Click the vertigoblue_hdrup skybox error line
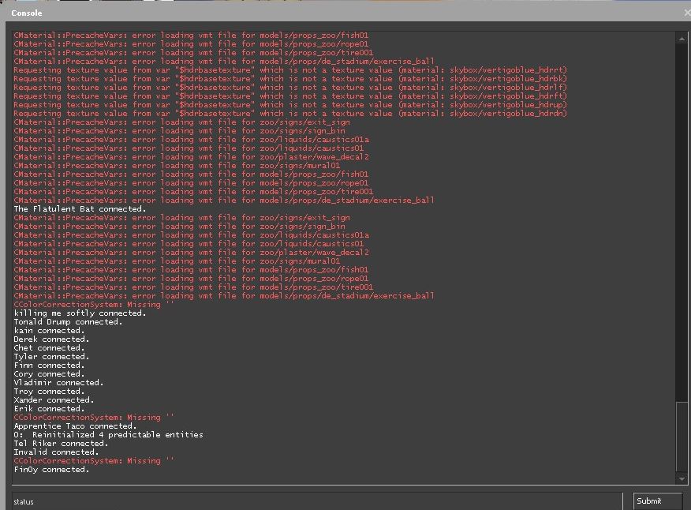 (x=290, y=104)
